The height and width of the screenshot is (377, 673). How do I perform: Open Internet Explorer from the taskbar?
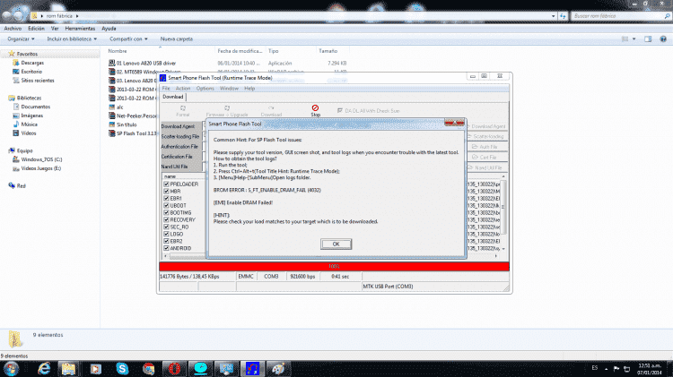tap(44, 368)
